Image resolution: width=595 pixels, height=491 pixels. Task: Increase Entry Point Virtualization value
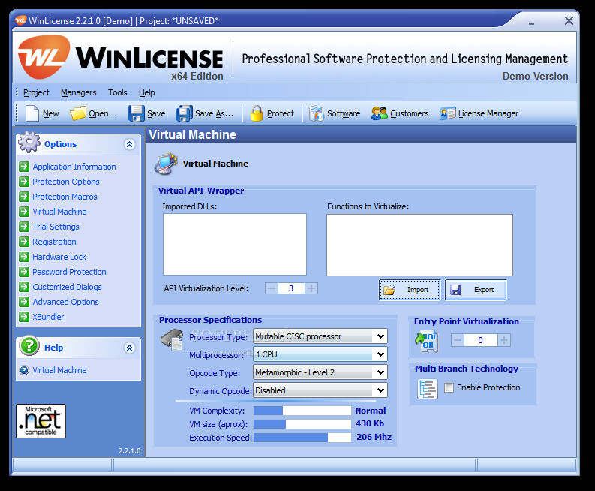[504, 340]
